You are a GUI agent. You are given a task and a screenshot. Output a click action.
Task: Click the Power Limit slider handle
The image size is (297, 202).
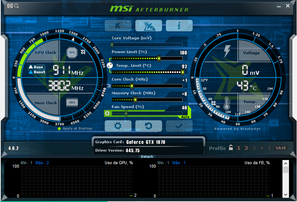point(159,58)
